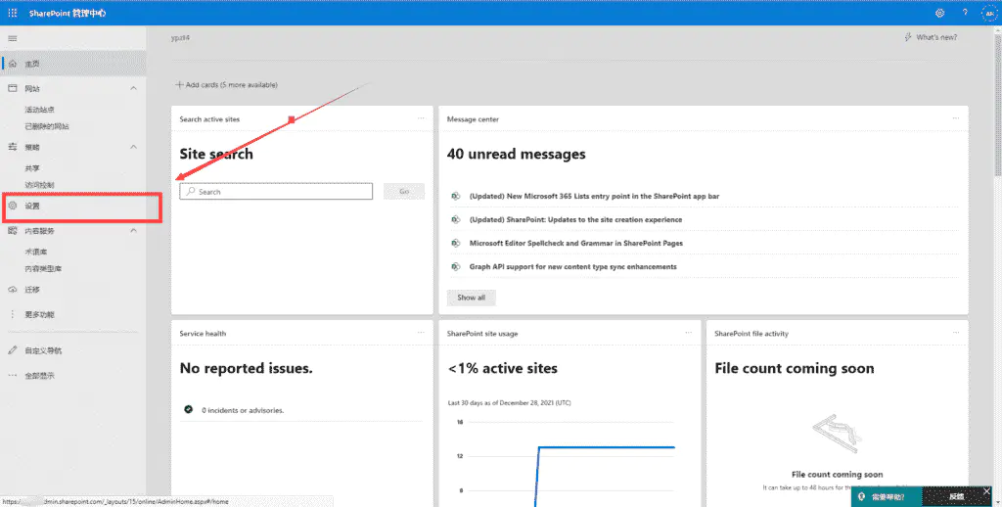The height and width of the screenshot is (507, 1002).
Task: Click green check icon in Service health
Action: (189, 409)
